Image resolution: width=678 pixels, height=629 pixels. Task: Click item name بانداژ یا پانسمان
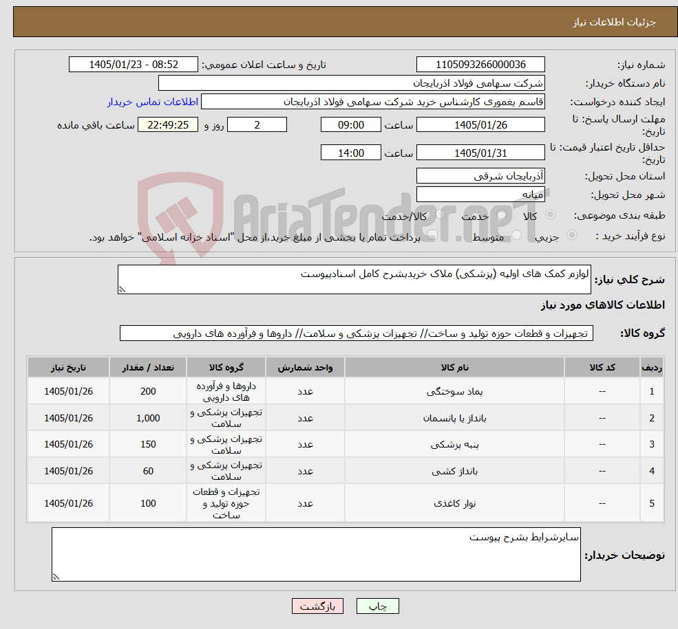click(x=454, y=418)
